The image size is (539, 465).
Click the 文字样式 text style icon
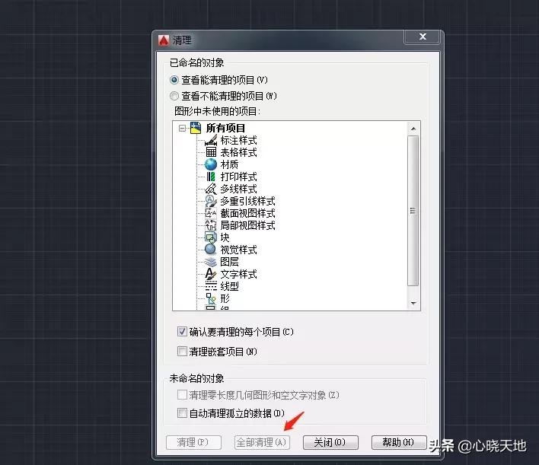(x=211, y=274)
